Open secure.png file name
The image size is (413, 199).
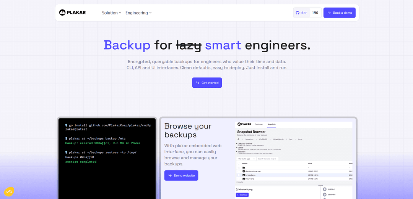click(x=250, y=179)
